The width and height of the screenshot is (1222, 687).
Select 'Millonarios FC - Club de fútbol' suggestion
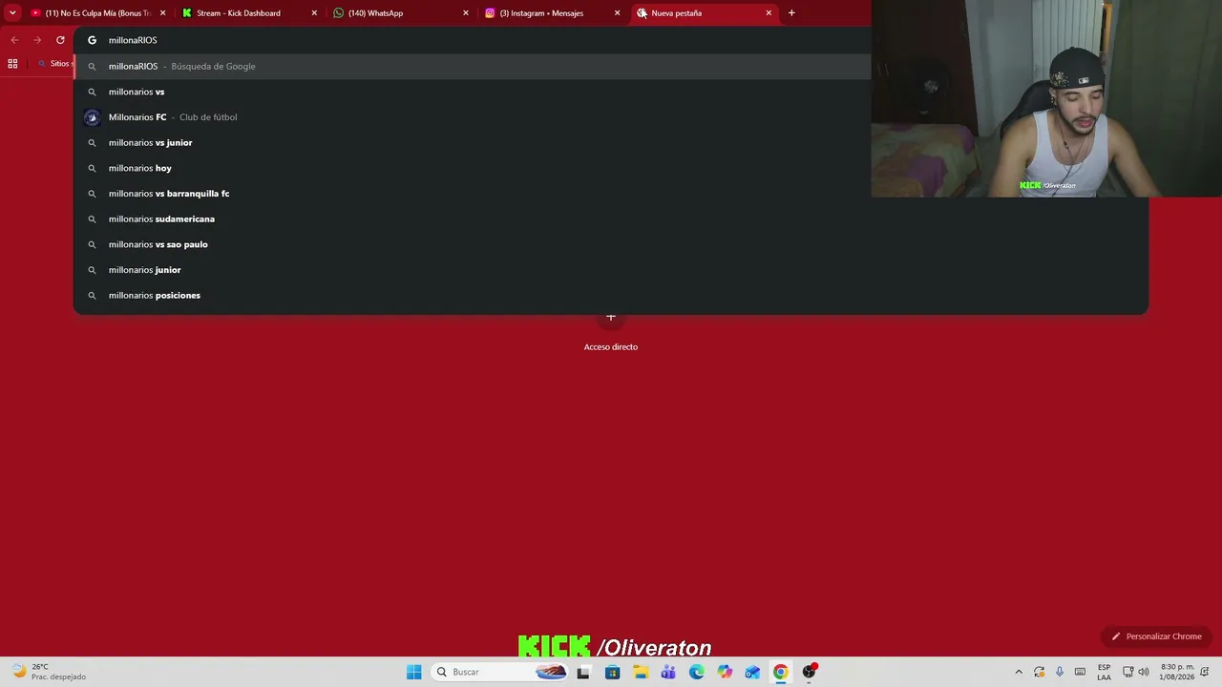pyautogui.click(x=610, y=117)
